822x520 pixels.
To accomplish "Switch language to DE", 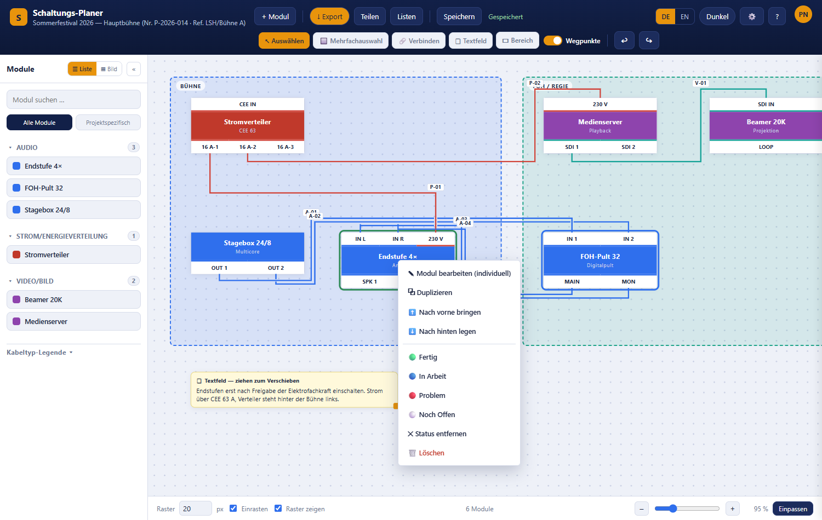I will pos(665,16).
